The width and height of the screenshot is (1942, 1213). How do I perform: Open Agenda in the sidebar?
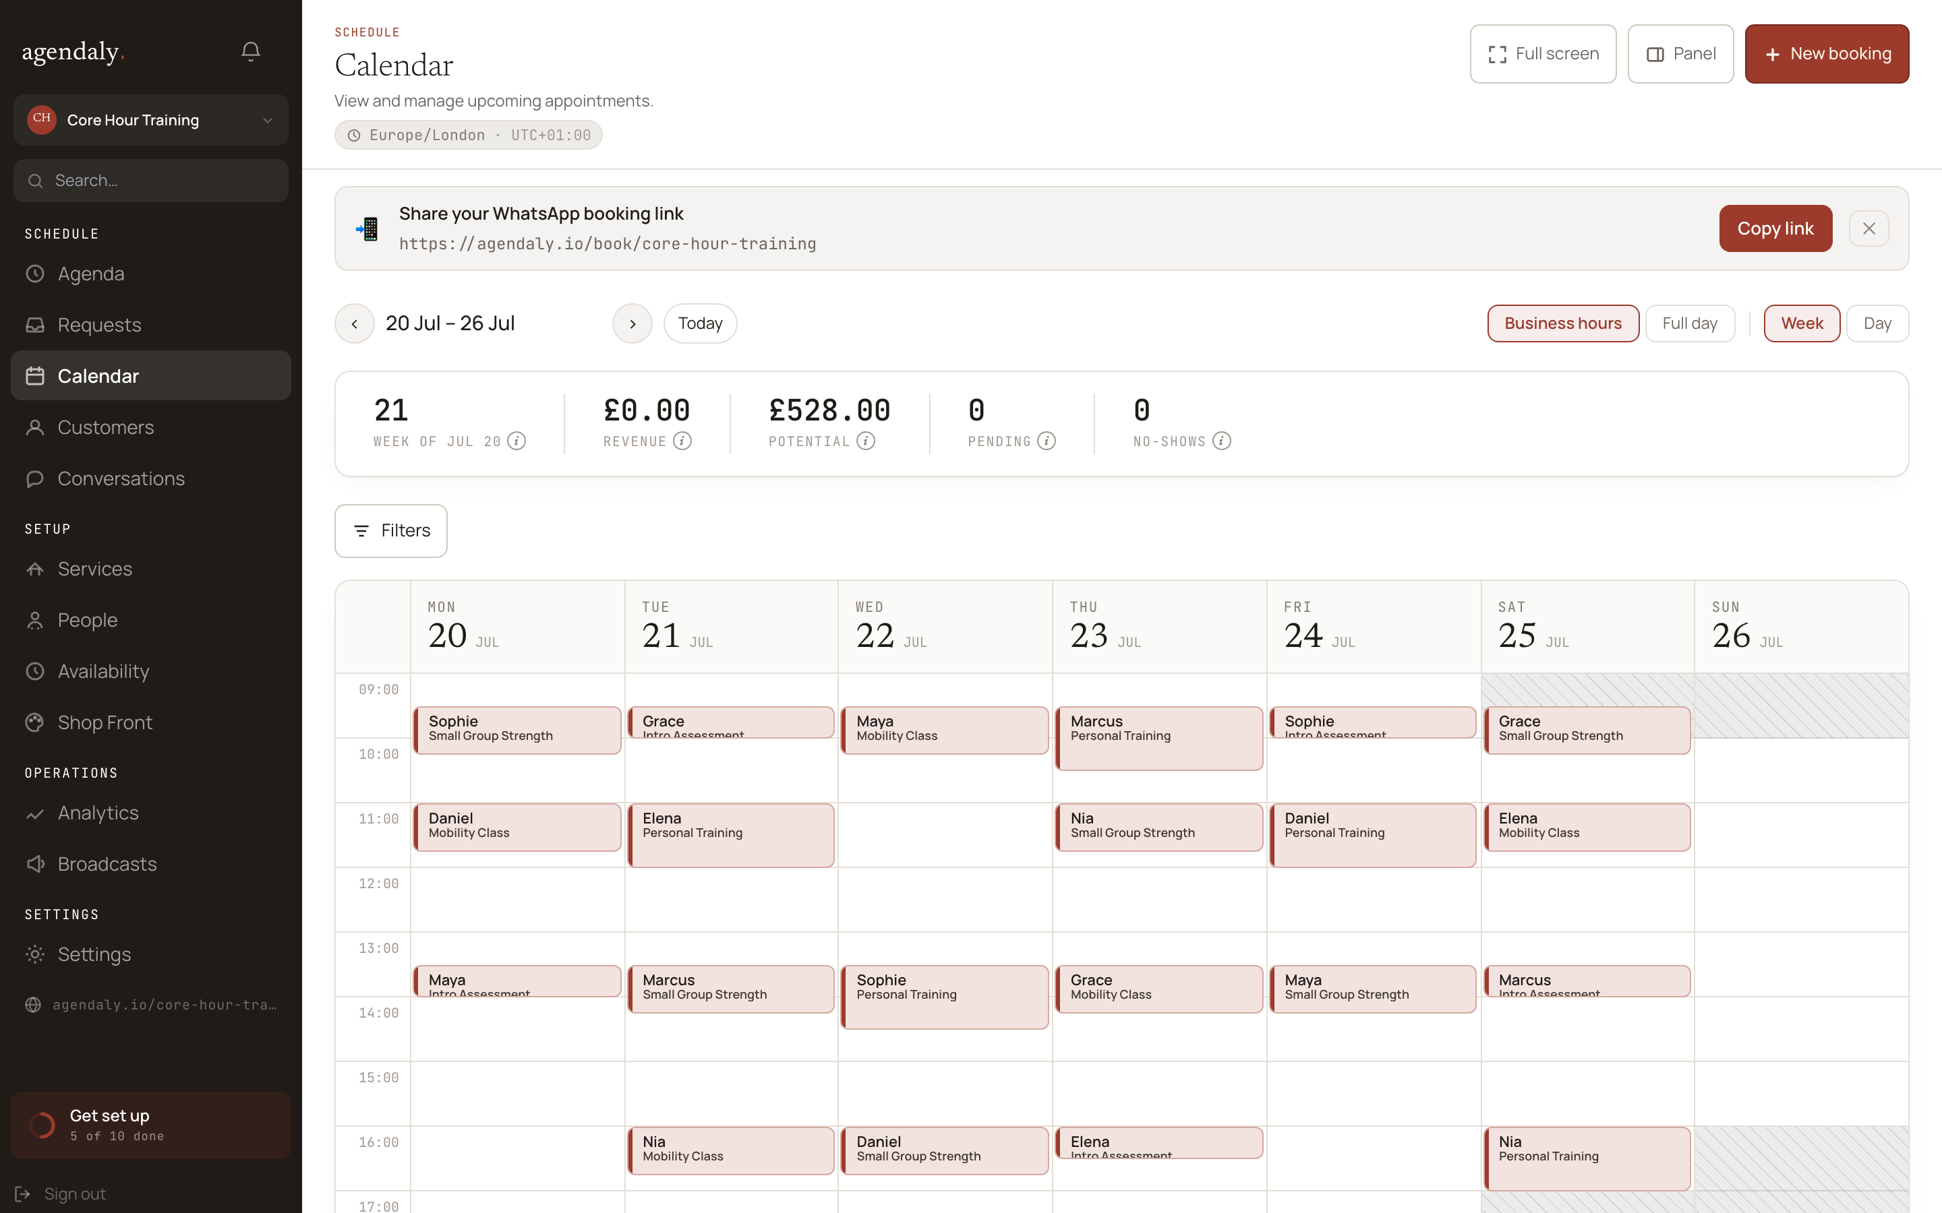pyautogui.click(x=151, y=274)
